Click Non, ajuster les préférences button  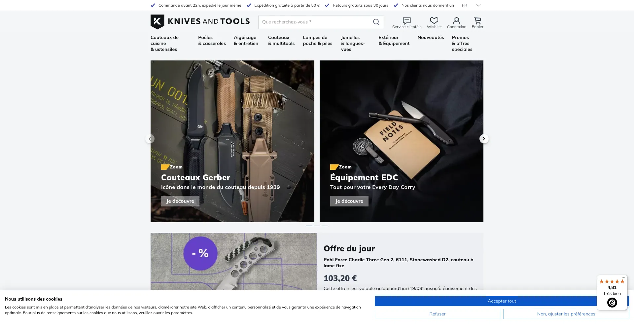[x=566, y=314]
